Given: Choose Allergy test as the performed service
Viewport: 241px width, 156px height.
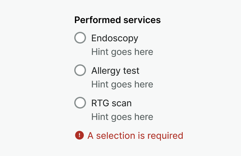Looking at the screenshot, I should pos(80,70).
